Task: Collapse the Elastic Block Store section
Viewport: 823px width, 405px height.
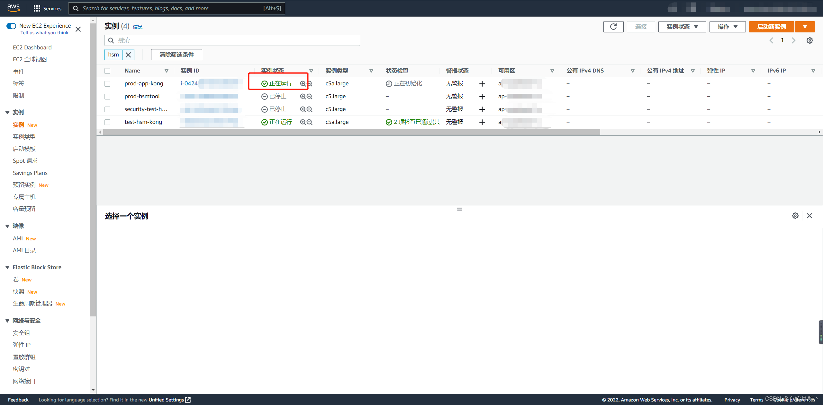Action: 7,267
